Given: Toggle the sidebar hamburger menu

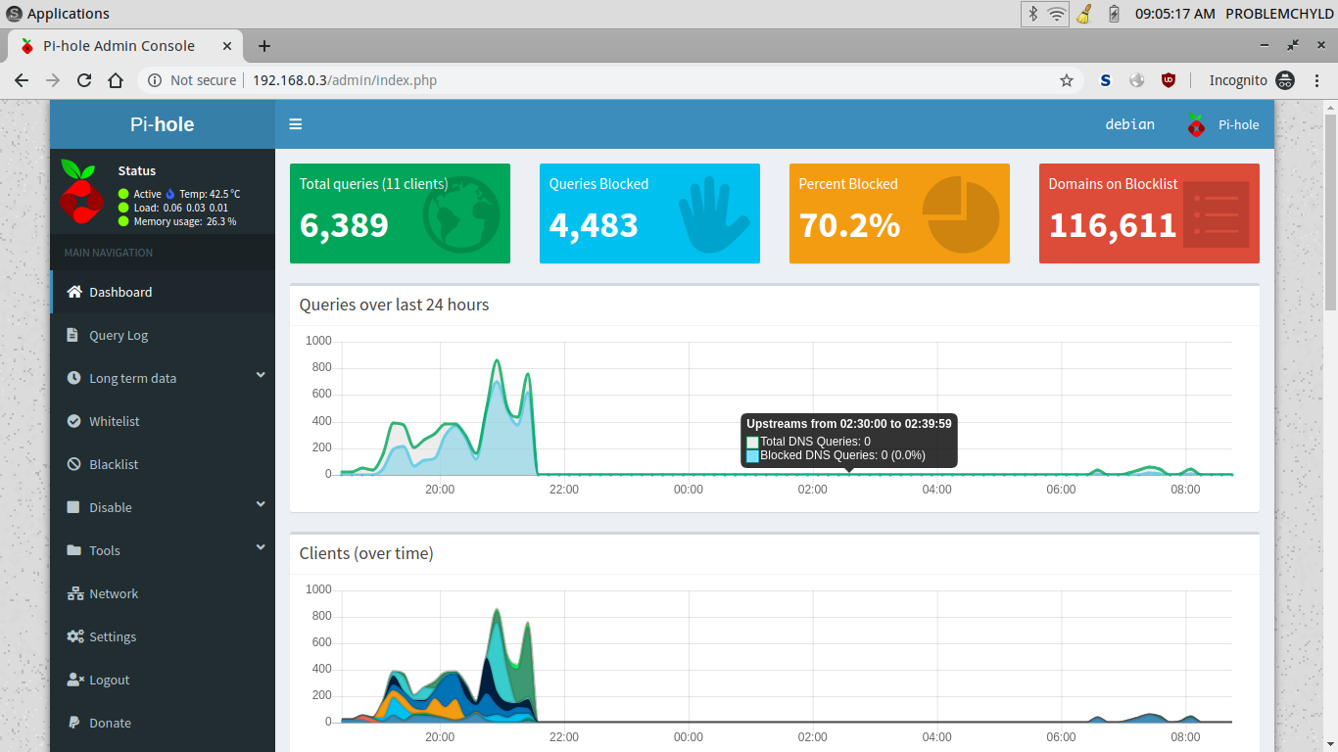Looking at the screenshot, I should coord(295,124).
